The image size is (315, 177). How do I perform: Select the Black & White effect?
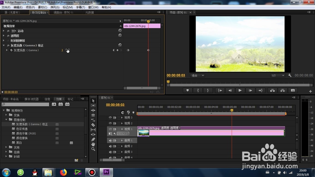tap(19, 143)
